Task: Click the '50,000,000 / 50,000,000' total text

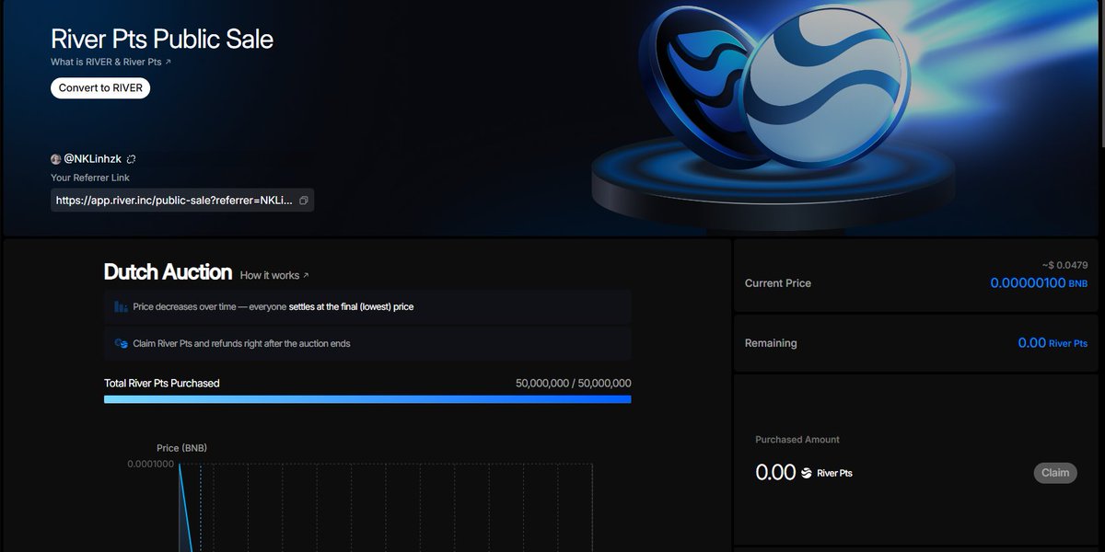Action: 574,384
